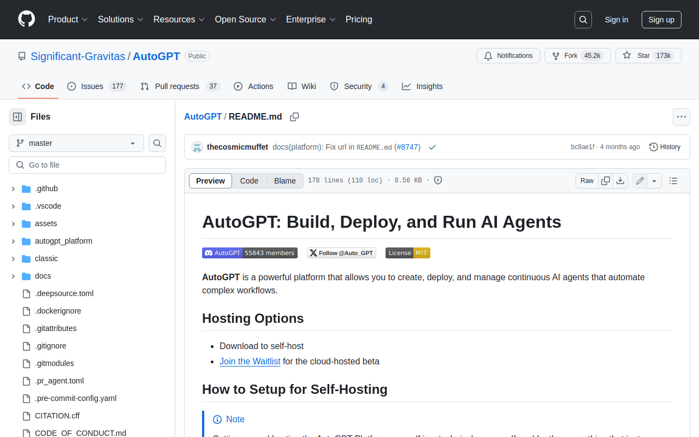
Task: Open the master branch dropdown
Action: [x=76, y=143]
